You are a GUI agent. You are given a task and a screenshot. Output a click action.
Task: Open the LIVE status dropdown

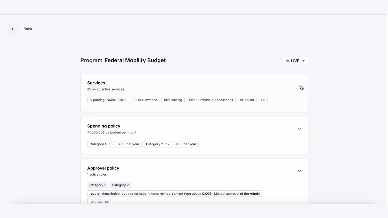click(296, 61)
